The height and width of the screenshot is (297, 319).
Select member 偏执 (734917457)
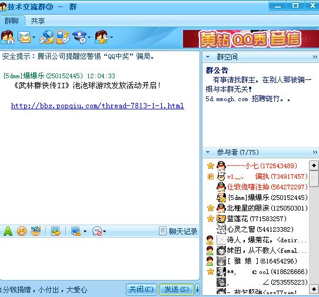(267, 176)
